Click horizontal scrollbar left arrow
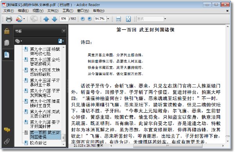 111,146
